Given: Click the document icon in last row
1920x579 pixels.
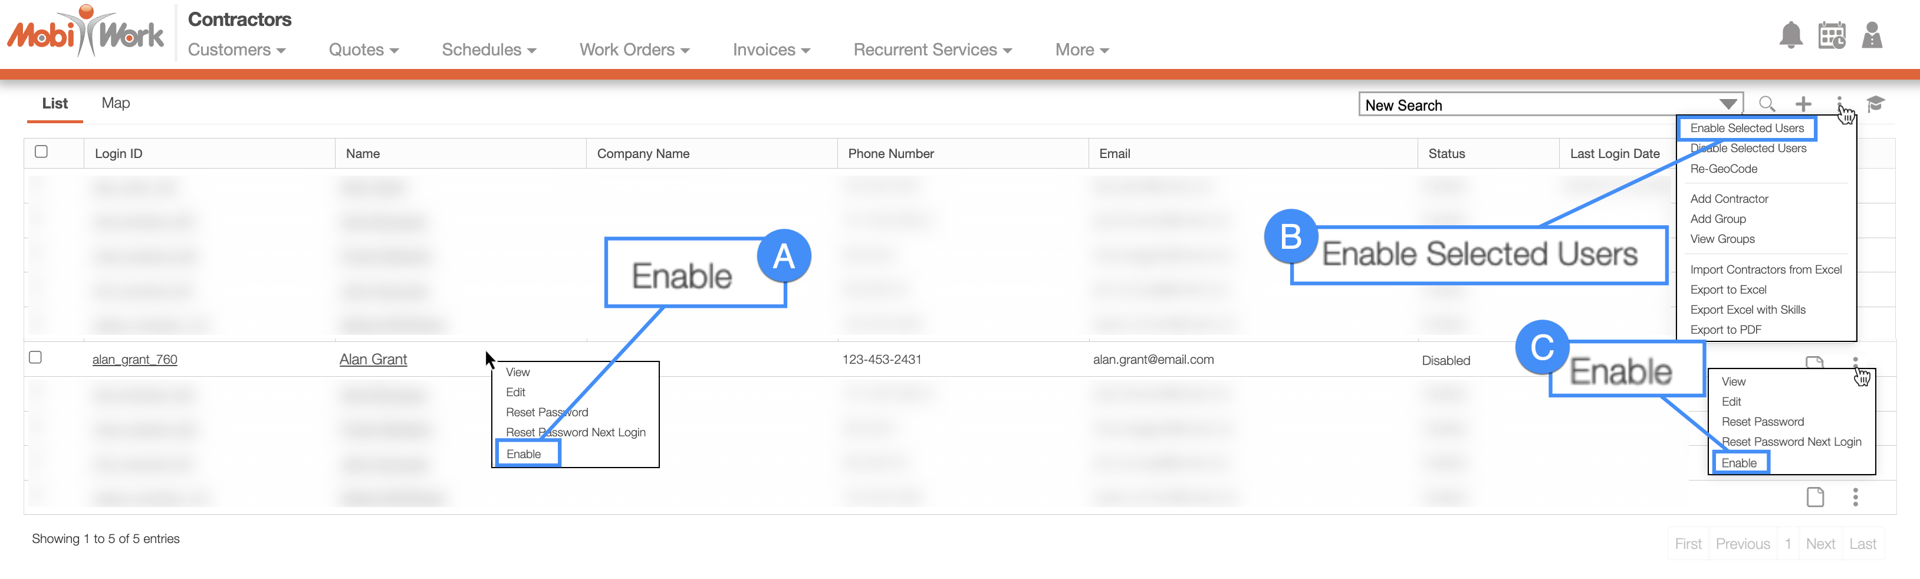Looking at the screenshot, I should [x=1815, y=496].
